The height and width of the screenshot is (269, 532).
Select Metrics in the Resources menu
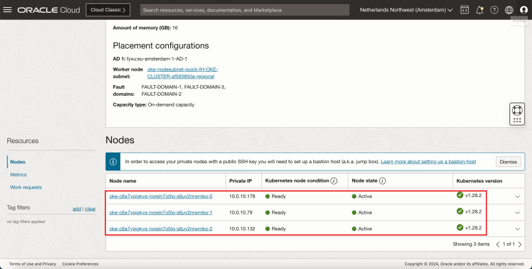point(19,174)
